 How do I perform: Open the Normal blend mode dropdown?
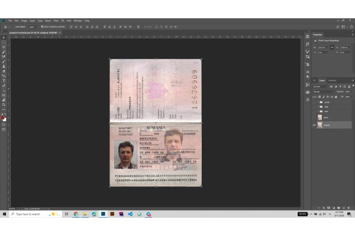324,91
